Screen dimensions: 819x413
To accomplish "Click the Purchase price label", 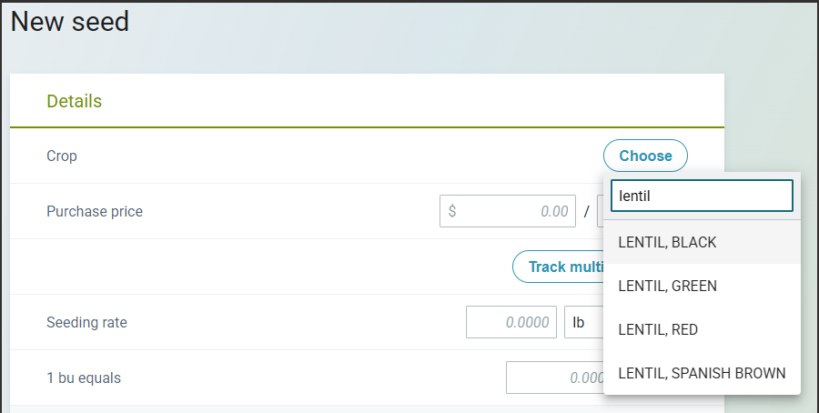I will 95,211.
